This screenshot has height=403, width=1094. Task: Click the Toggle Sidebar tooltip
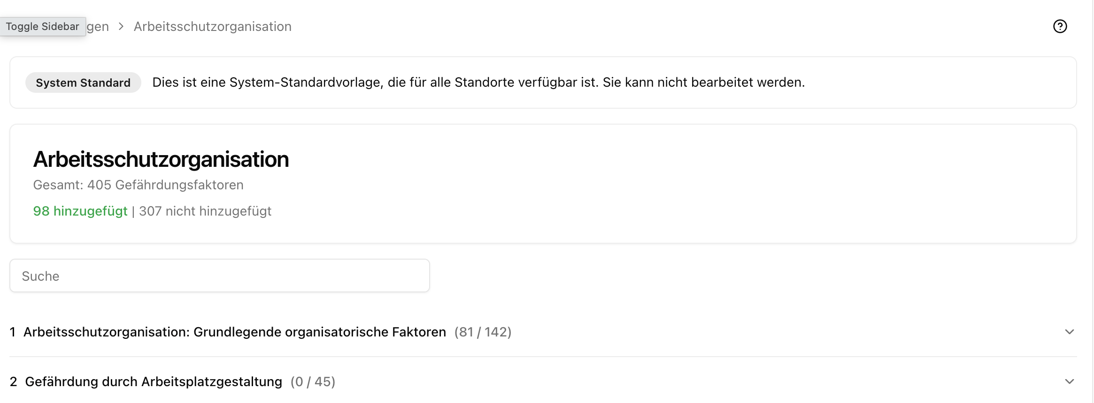point(42,26)
